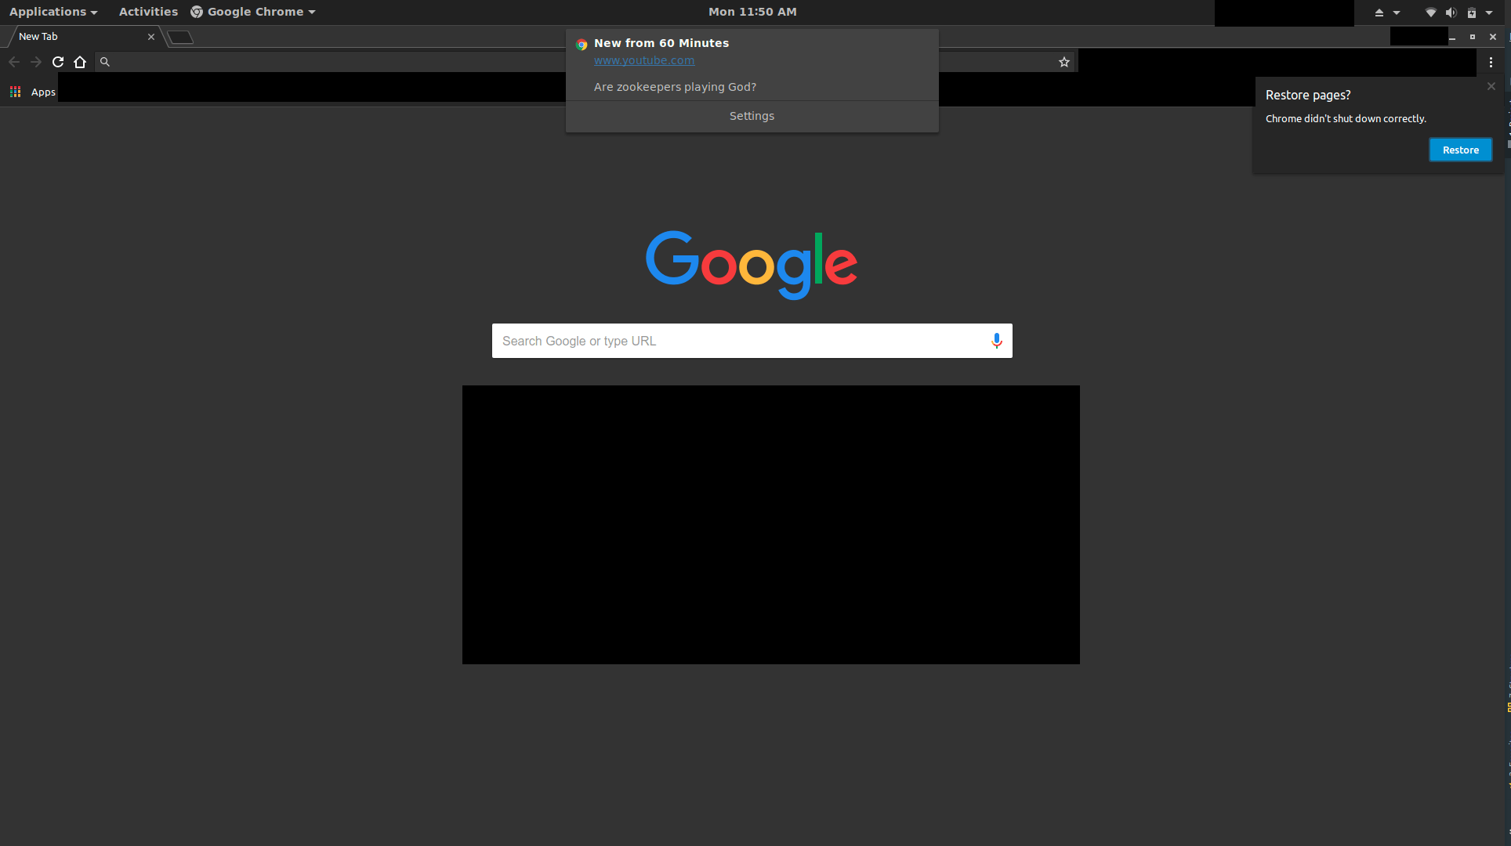
Task: Open the Google Chrome app menu
Action: pyautogui.click(x=252, y=12)
